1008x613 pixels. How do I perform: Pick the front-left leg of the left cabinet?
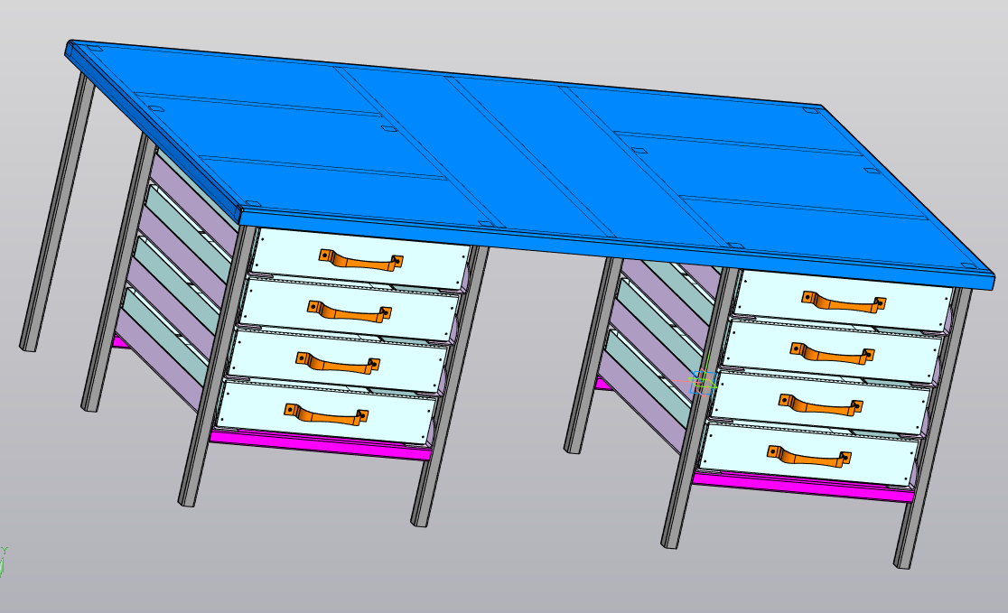218,367
